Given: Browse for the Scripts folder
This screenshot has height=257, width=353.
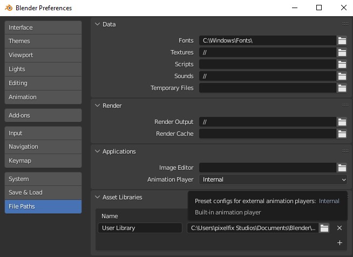Looking at the screenshot, I should tap(342, 64).
